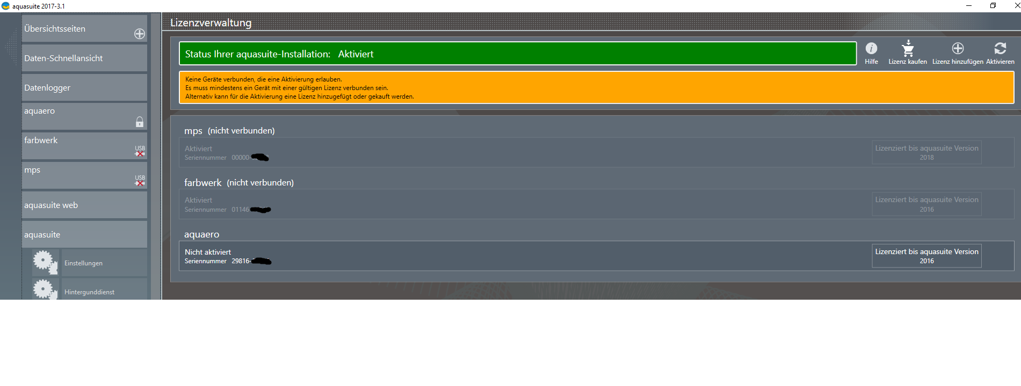Open Daten-Schnellansicht section

pos(84,58)
